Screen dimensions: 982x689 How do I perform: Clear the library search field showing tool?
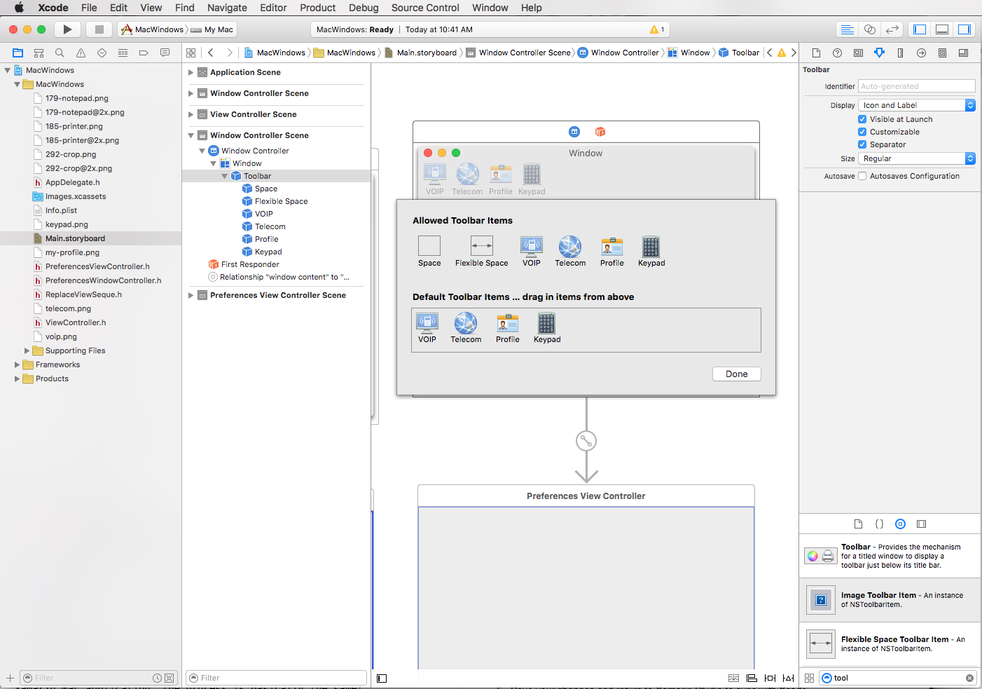point(969,678)
